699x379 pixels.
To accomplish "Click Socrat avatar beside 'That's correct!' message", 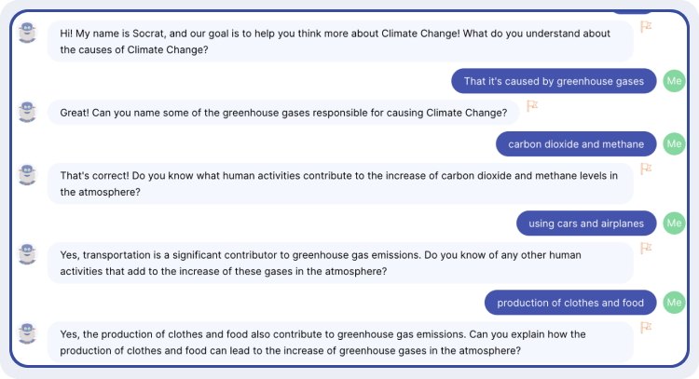I will (27, 174).
